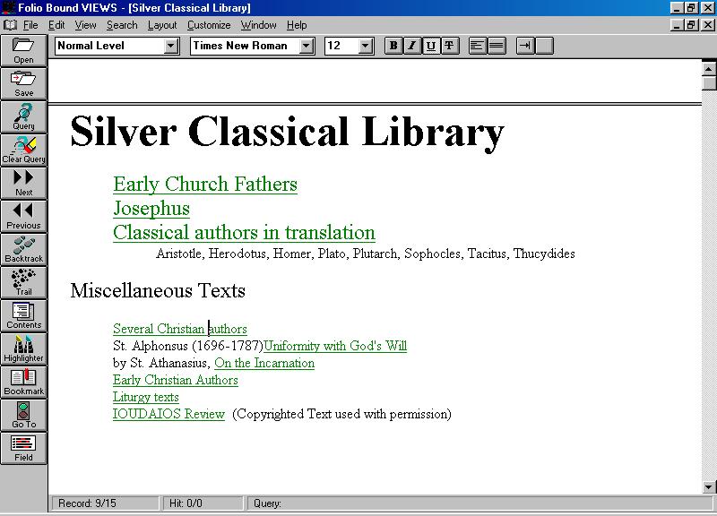Click the Bookmark button

coord(24,383)
